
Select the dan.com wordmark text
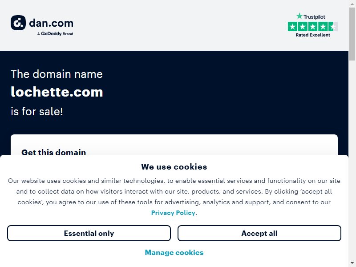[51, 23]
